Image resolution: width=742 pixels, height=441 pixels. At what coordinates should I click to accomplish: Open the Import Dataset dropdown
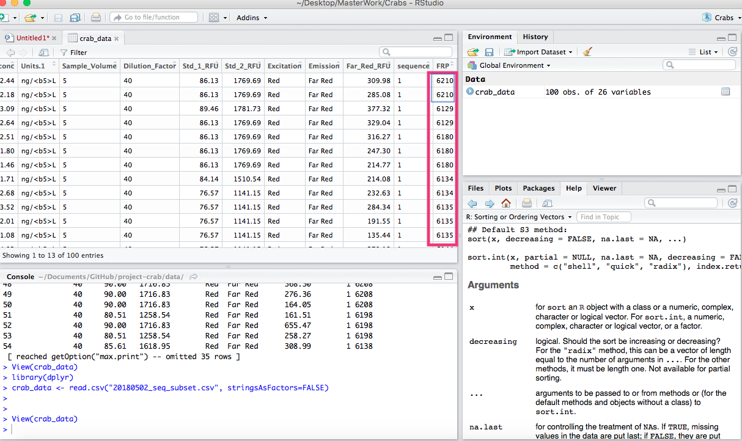538,51
